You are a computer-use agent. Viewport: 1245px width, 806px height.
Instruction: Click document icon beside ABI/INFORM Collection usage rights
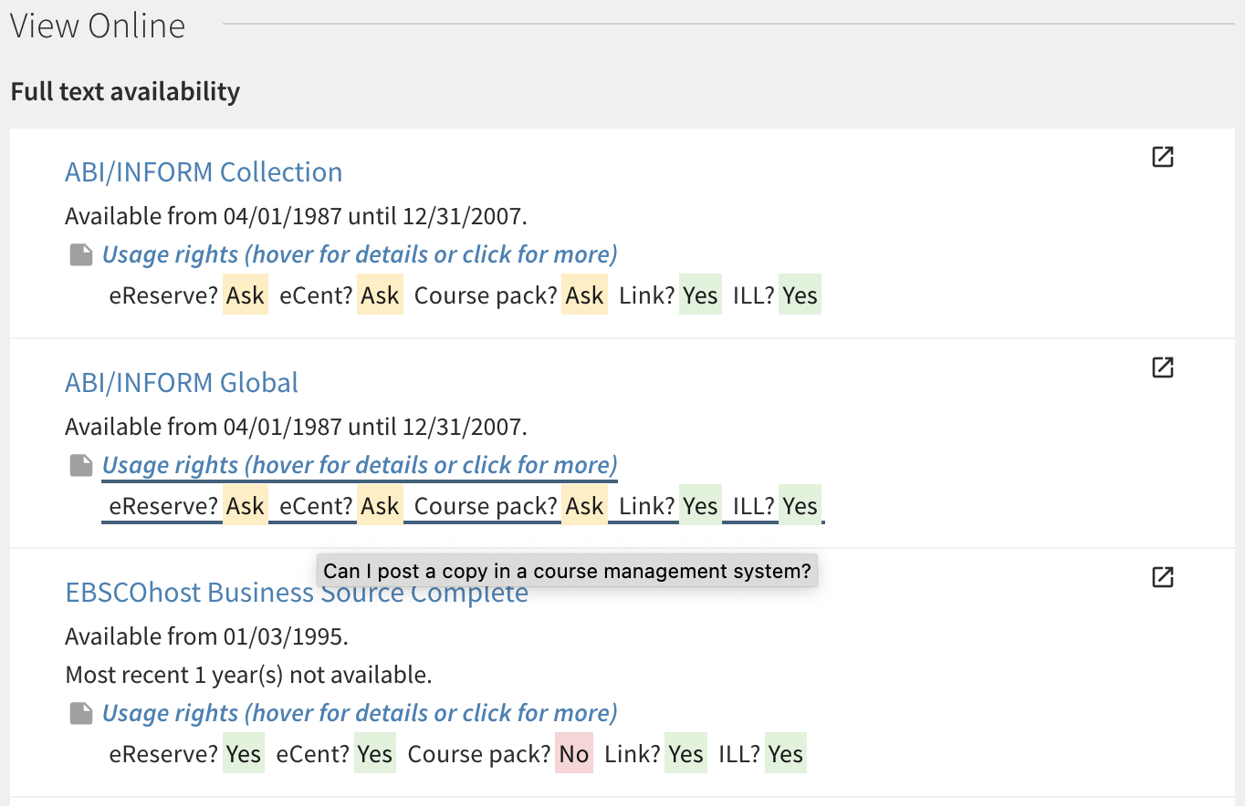[82, 255]
